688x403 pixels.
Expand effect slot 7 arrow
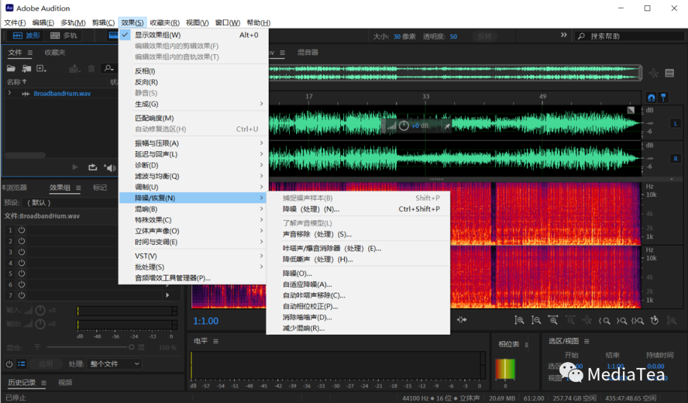(168, 295)
